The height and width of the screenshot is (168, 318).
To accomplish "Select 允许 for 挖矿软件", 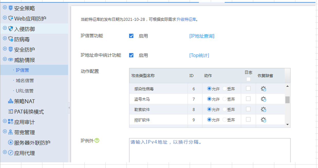I will (x=209, y=120).
